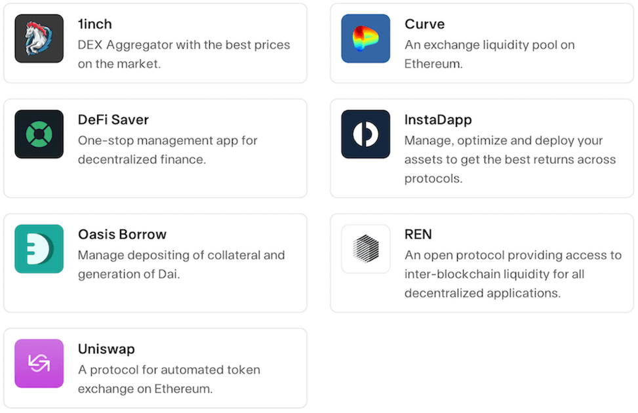This screenshot has height=413, width=638.
Task: Click the DeFi Saver green ring icon
Action: [x=39, y=134]
